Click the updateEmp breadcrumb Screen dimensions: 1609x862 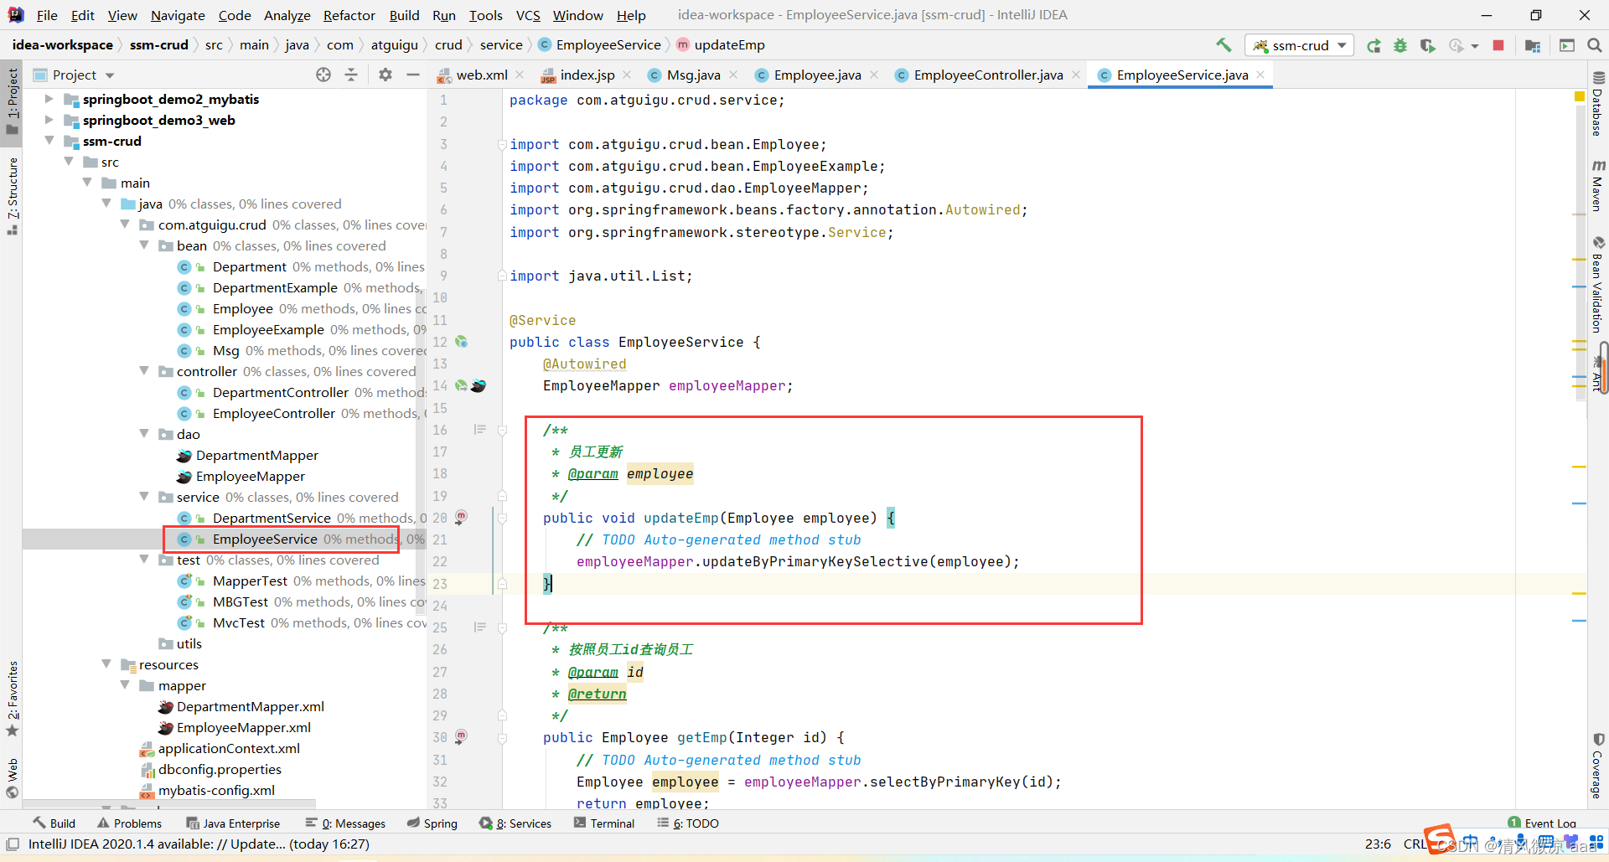click(x=721, y=45)
